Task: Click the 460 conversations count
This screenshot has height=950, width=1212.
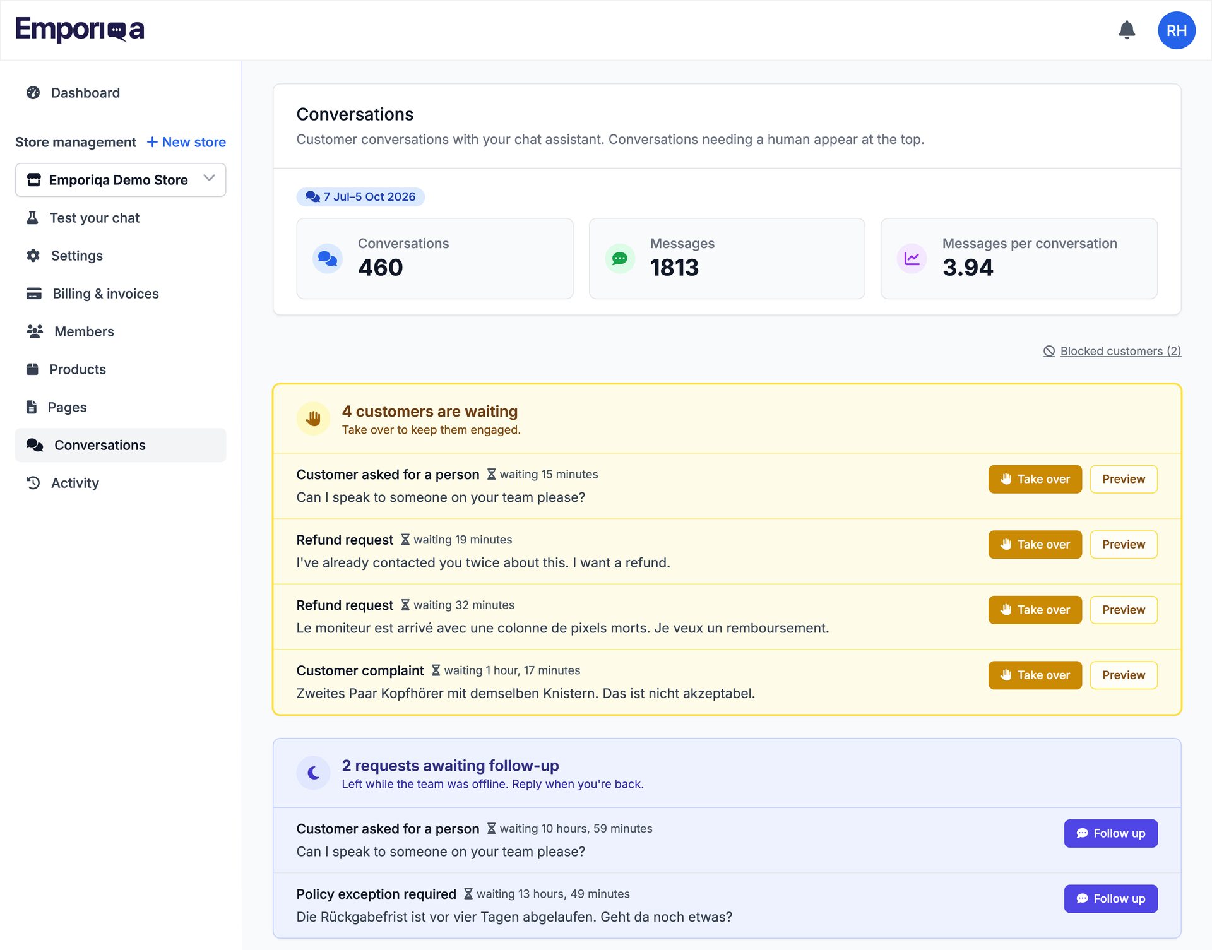Action: (x=381, y=268)
